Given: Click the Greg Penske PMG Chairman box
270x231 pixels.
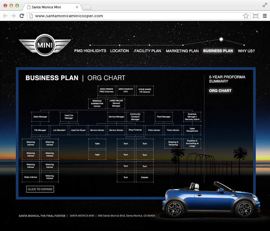Looking at the screenshot, I should pyautogui.click(x=106, y=90).
